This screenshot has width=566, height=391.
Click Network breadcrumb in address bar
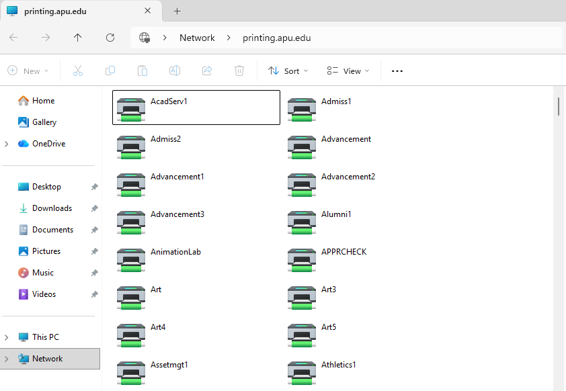(x=197, y=38)
